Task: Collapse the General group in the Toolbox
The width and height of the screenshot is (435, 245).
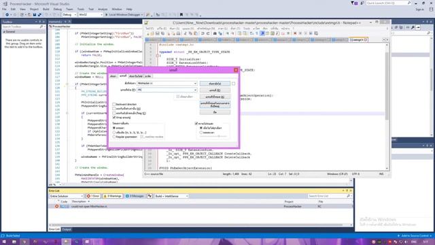Action: (4, 32)
